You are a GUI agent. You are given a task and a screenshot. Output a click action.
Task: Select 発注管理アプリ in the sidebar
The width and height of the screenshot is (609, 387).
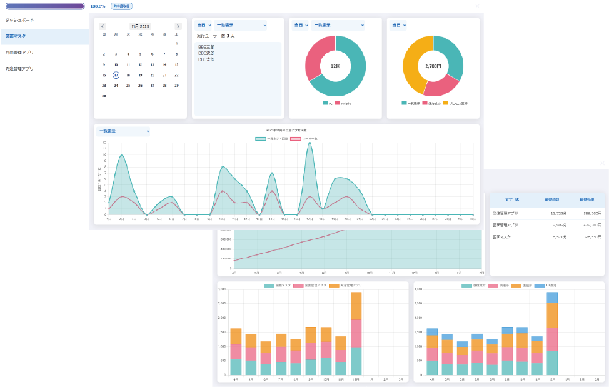[x=19, y=69]
